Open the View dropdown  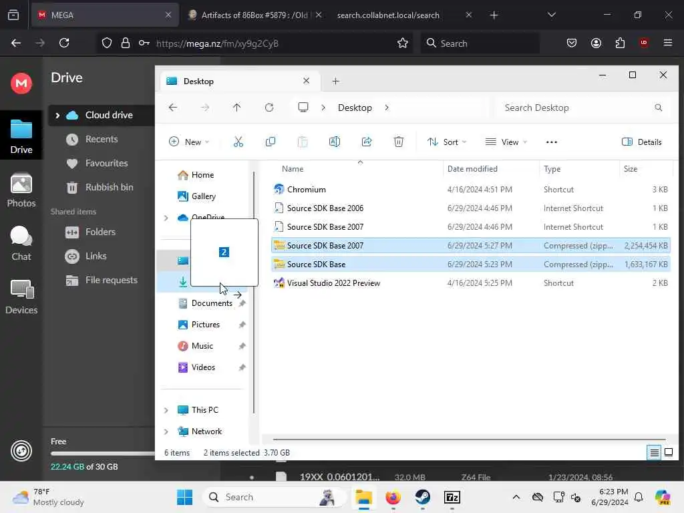pos(506,142)
